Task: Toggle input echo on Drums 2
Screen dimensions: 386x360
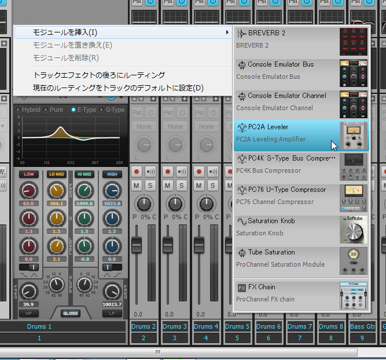Action: coord(150,172)
